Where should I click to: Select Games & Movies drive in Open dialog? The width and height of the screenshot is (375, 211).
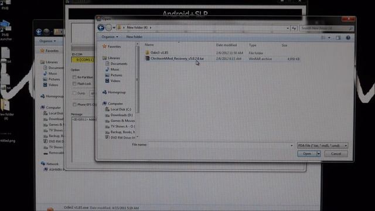(122, 121)
